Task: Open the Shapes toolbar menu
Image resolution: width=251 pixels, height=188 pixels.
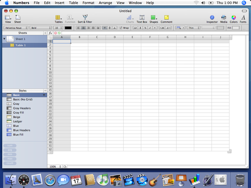Action: click(154, 19)
